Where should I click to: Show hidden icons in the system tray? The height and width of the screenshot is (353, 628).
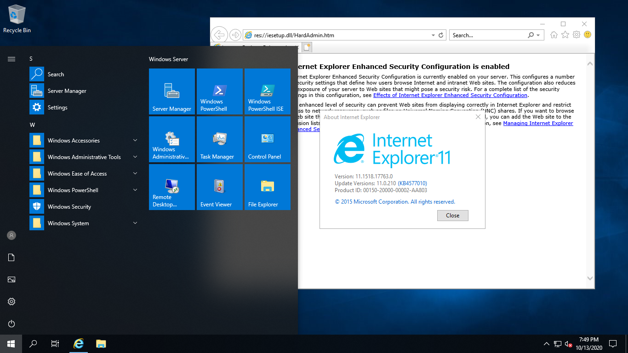547,344
